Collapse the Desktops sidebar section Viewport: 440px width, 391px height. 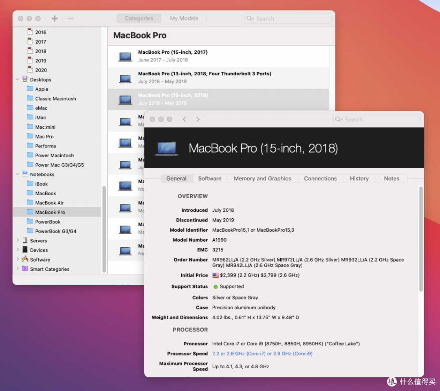18,79
